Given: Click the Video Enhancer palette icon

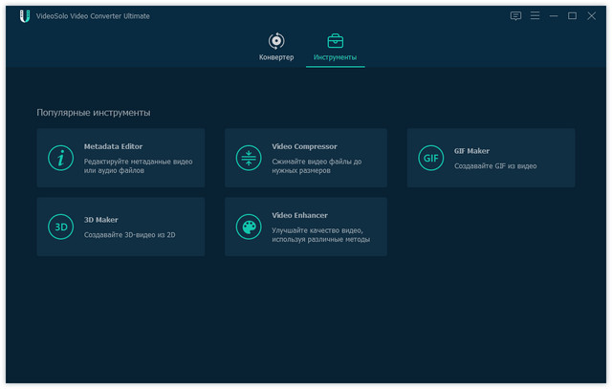Looking at the screenshot, I should point(249,227).
